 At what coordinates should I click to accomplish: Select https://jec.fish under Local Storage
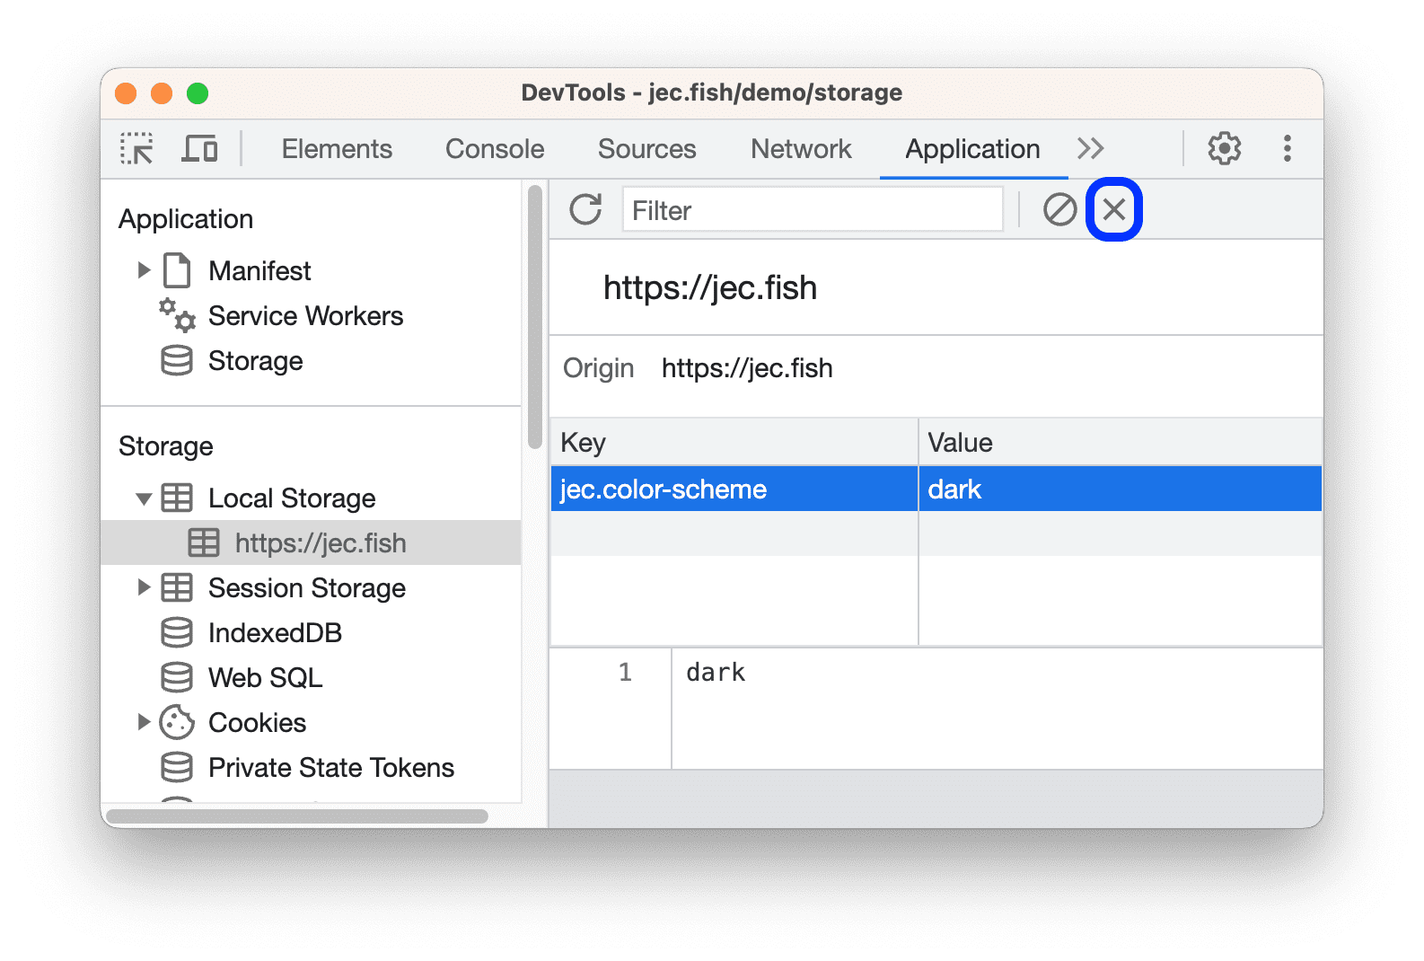(x=320, y=543)
